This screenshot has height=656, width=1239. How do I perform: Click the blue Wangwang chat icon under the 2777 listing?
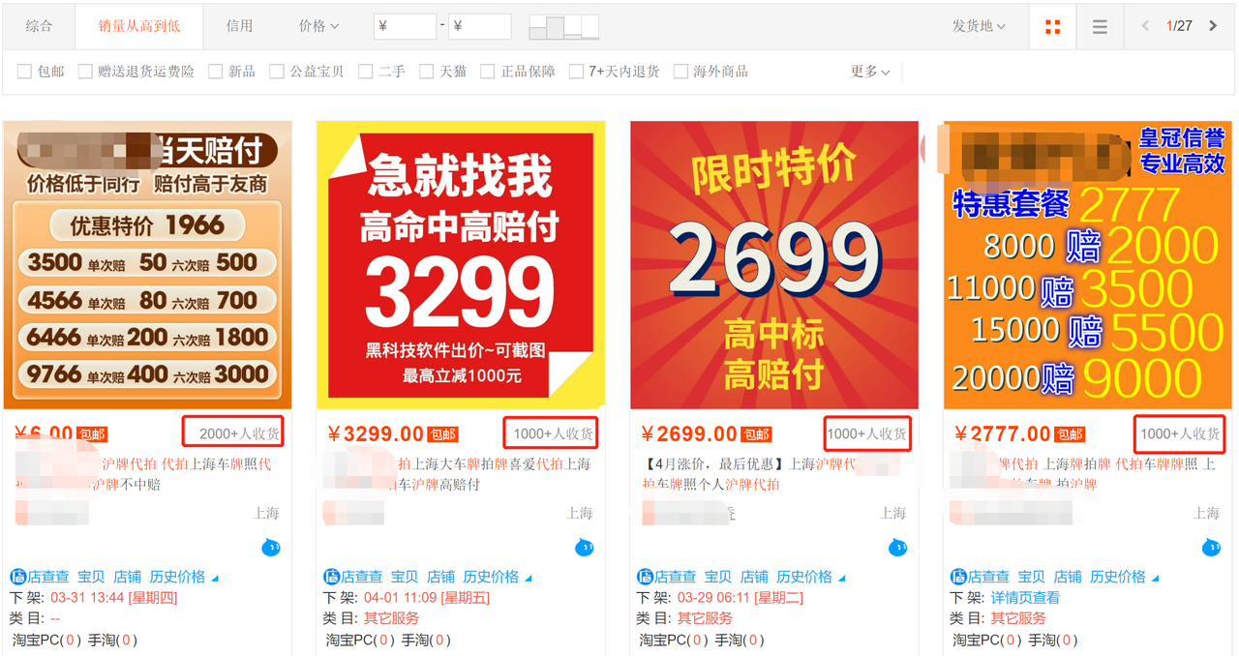coord(1211,548)
